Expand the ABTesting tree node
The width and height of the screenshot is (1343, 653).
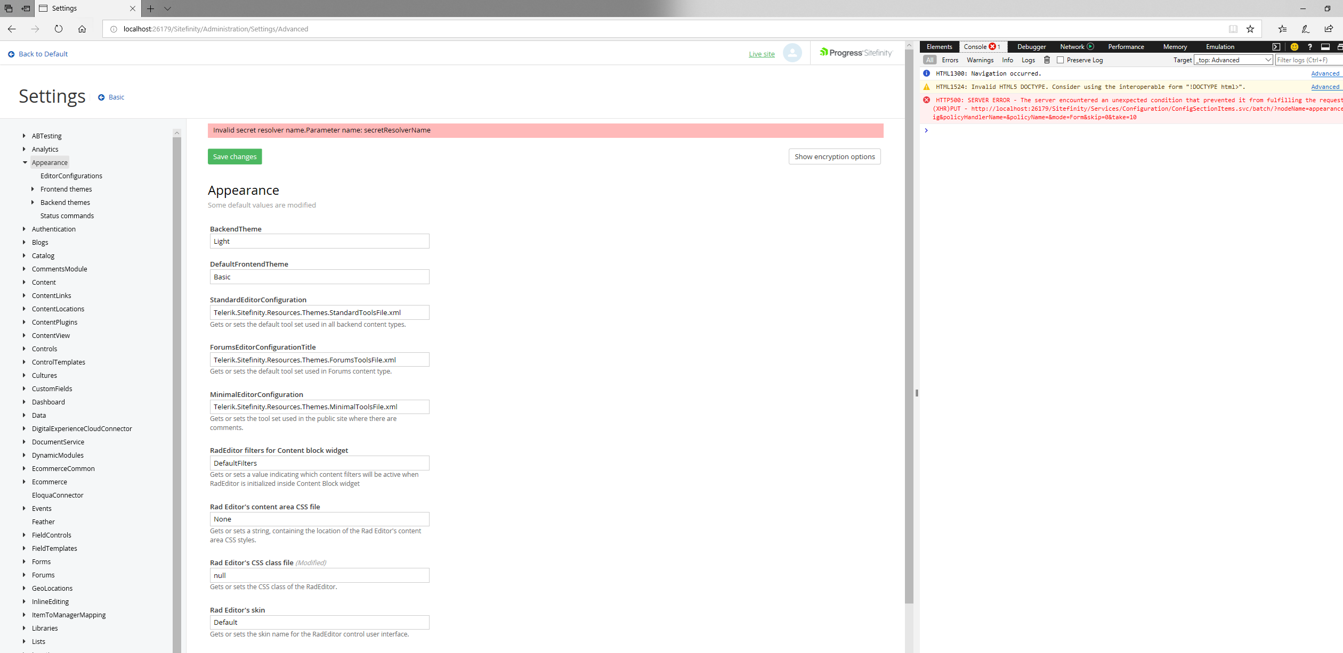[x=24, y=136]
